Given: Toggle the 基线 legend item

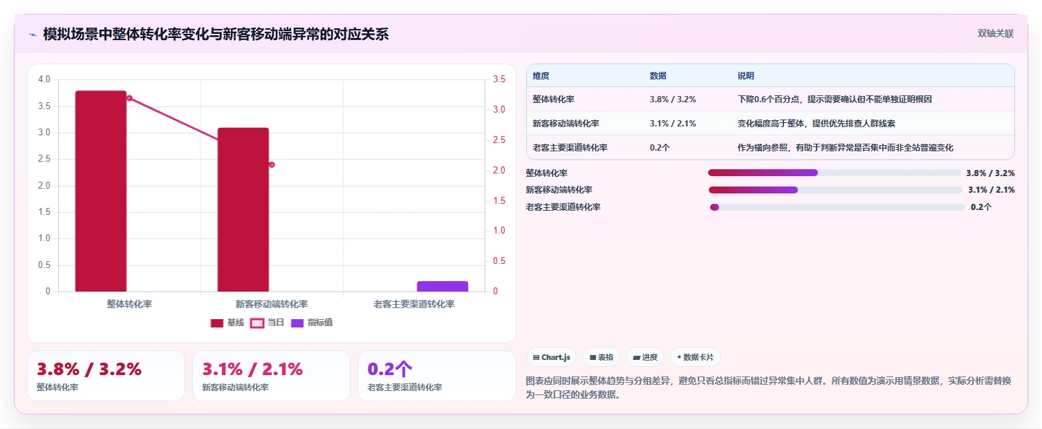Looking at the screenshot, I should pos(227,323).
